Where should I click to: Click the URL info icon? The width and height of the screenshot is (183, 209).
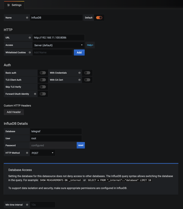[30, 38]
